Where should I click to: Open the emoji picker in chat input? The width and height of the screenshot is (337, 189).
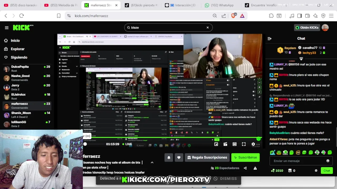(328, 161)
